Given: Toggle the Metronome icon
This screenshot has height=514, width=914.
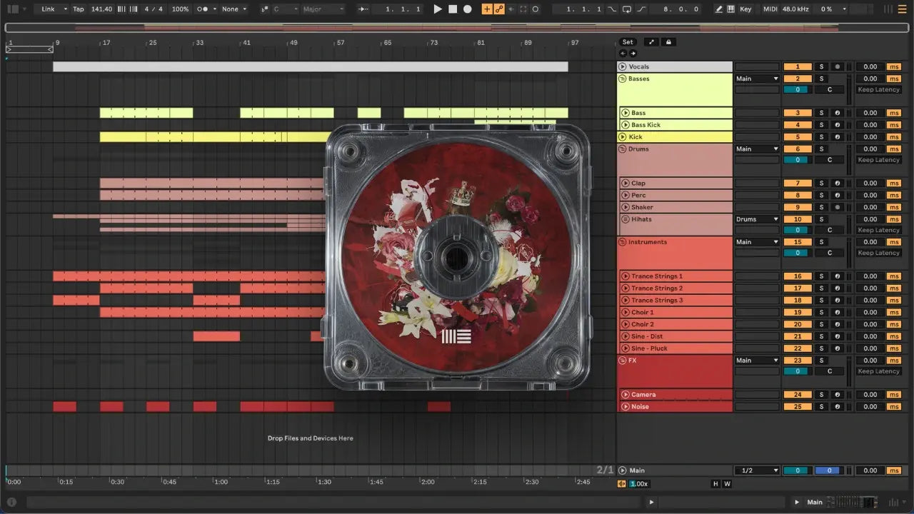Looking at the screenshot, I should tap(204, 9).
